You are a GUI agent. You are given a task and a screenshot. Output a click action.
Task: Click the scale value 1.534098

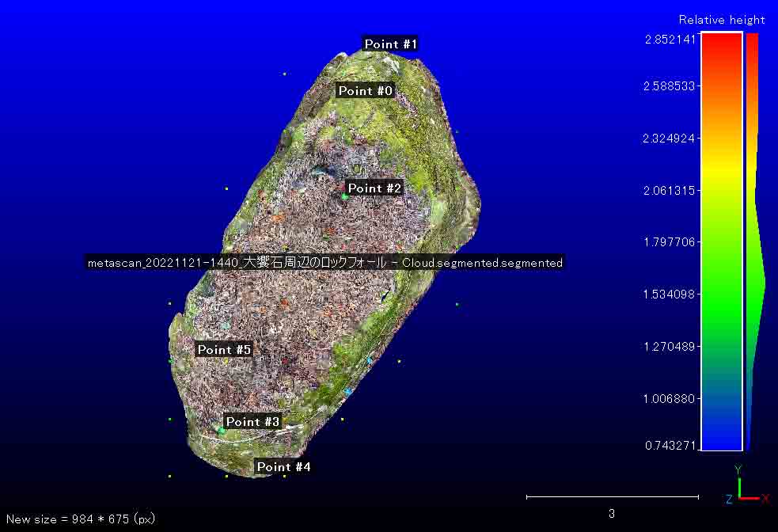tap(669, 294)
